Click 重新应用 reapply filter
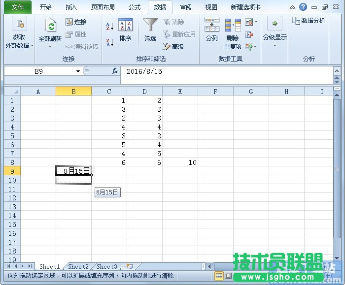This screenshot has height=285, width=345. (179, 34)
